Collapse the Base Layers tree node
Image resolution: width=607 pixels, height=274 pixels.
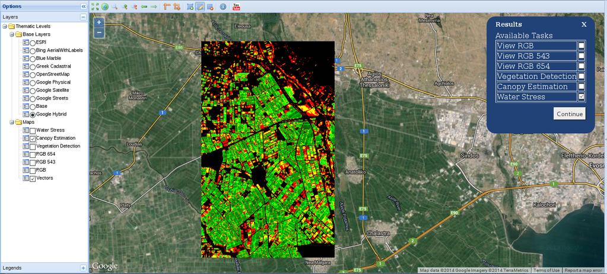[x=12, y=34]
